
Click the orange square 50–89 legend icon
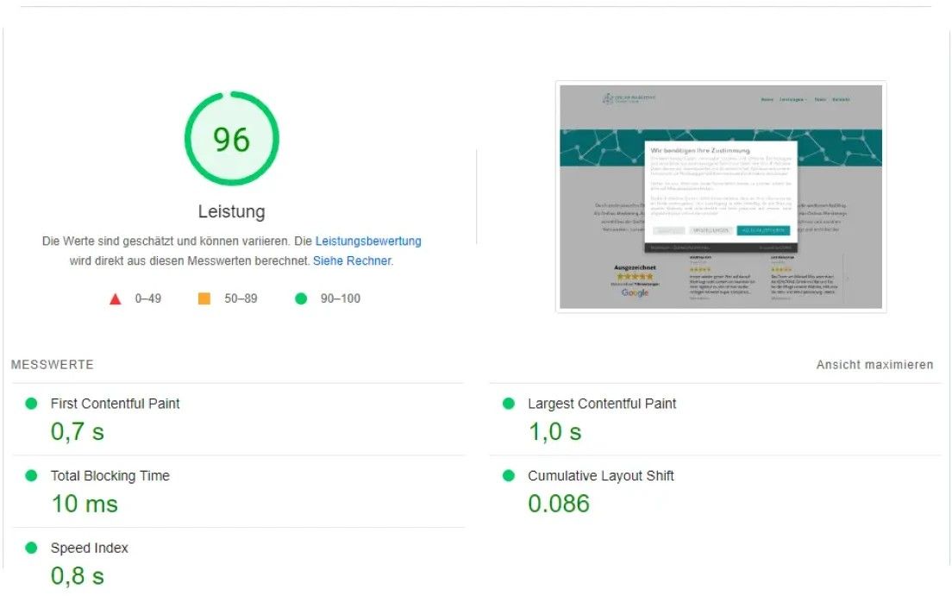coord(204,298)
